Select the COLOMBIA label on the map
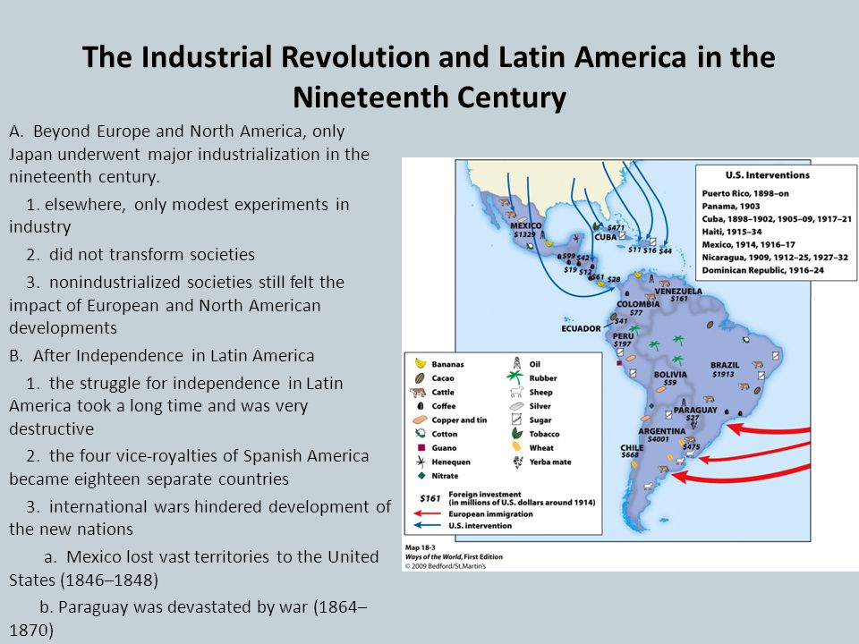859x644 pixels. click(x=638, y=304)
